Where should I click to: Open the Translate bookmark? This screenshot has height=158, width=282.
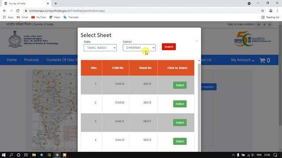pyautogui.click(x=71, y=17)
